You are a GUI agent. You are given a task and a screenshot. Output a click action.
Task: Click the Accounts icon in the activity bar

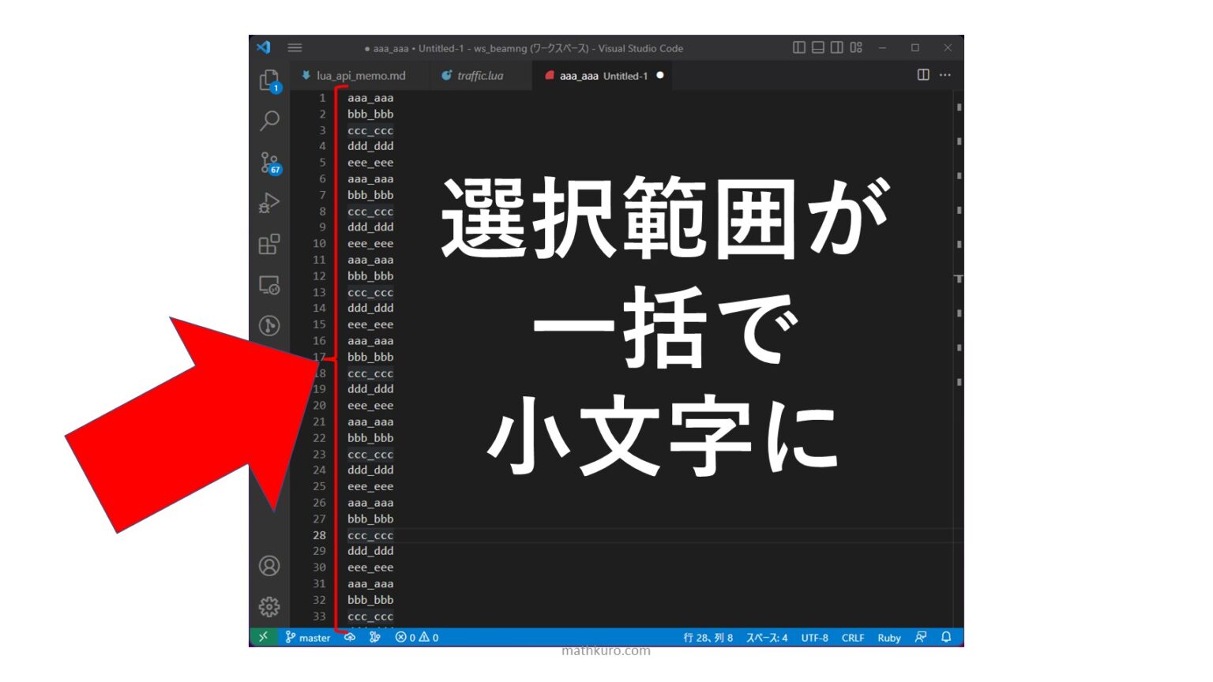coord(269,567)
